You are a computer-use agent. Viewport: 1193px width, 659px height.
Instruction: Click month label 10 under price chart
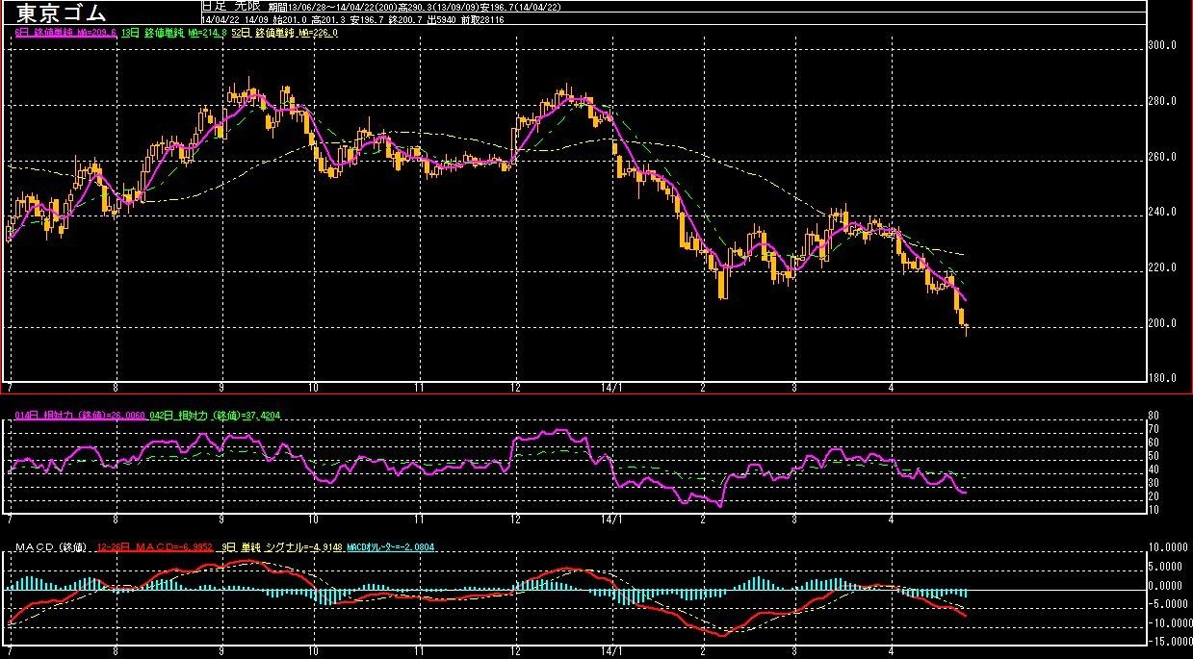point(314,387)
